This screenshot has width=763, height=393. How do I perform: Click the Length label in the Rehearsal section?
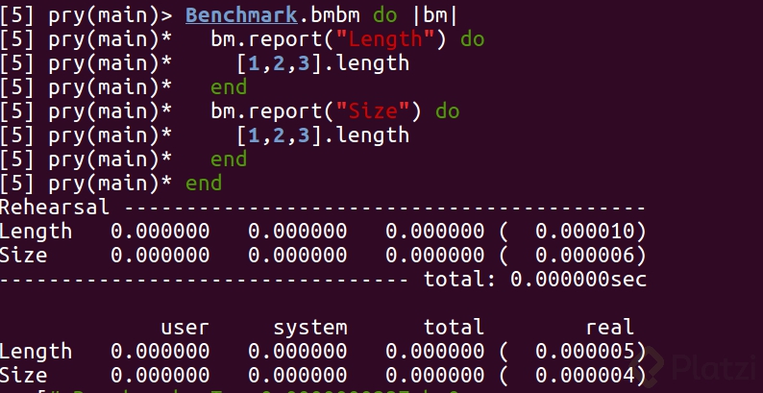[36, 232]
